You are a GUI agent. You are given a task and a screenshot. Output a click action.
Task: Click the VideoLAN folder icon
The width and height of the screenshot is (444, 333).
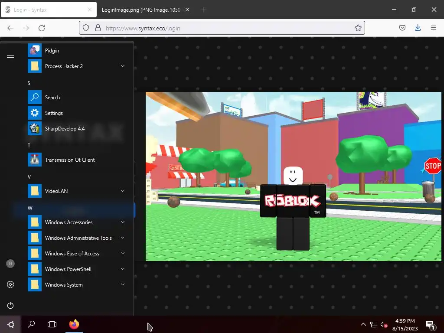coord(35,191)
